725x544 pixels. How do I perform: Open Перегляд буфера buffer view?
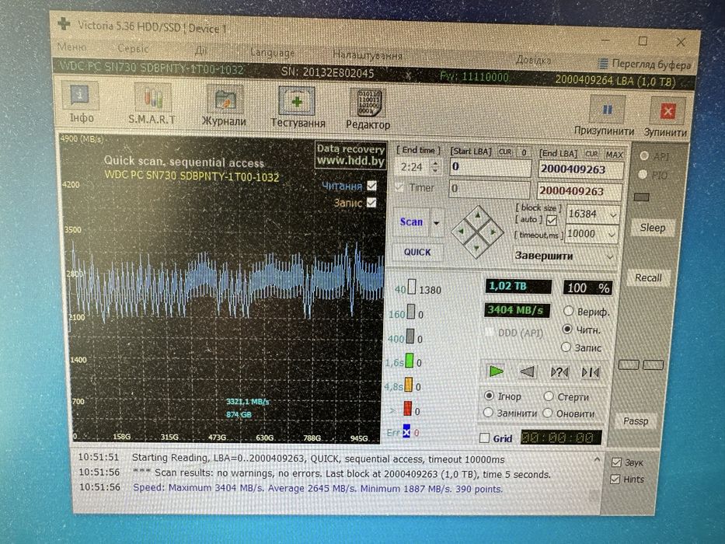point(644,65)
